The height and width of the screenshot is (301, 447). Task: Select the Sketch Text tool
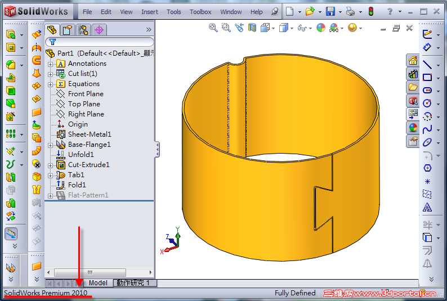[427, 207]
